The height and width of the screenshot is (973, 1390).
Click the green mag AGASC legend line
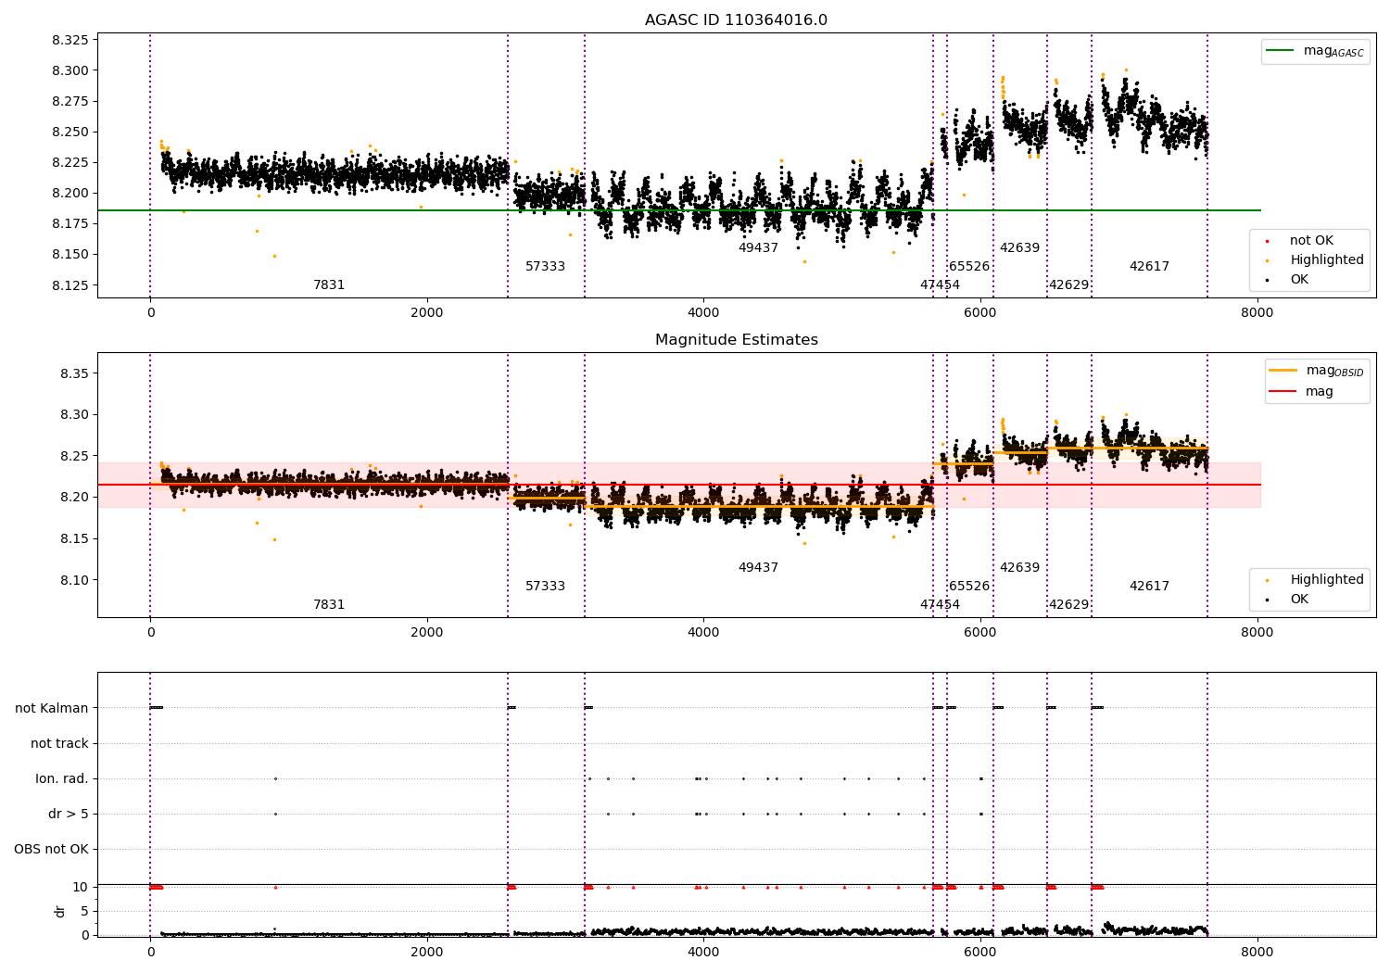click(1280, 51)
